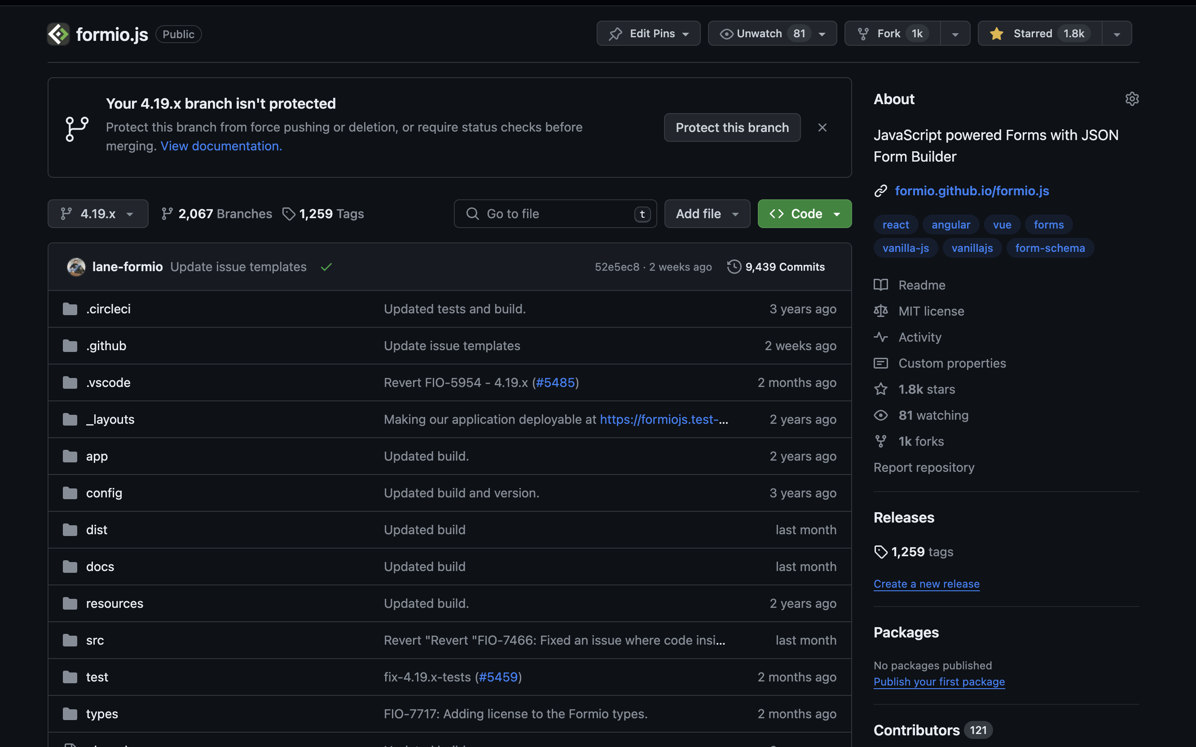This screenshot has height=747, width=1196.
Task: Click lane-formio's avatar thumbnail
Action: (76, 267)
